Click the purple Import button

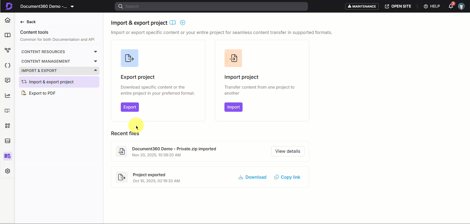pyautogui.click(x=233, y=107)
